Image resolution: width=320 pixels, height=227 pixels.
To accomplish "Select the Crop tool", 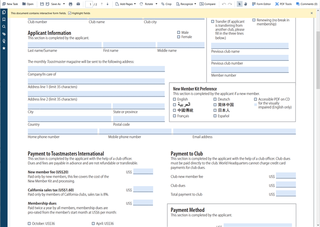I will 166,4.
